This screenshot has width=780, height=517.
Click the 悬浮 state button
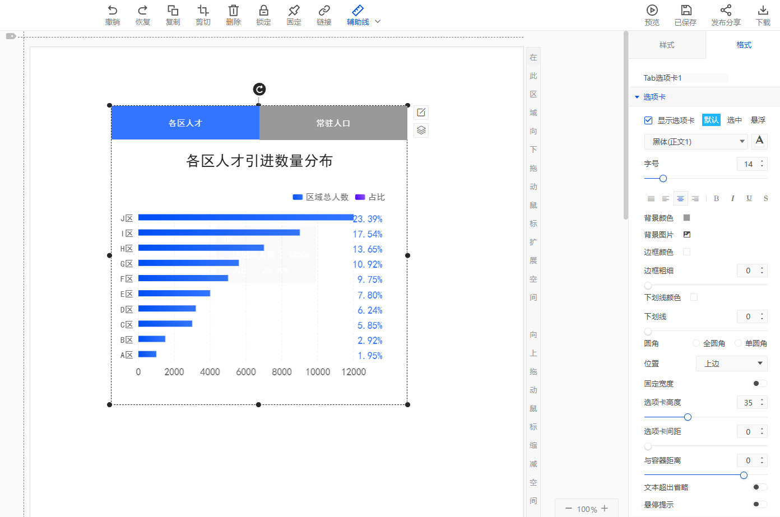coord(758,120)
